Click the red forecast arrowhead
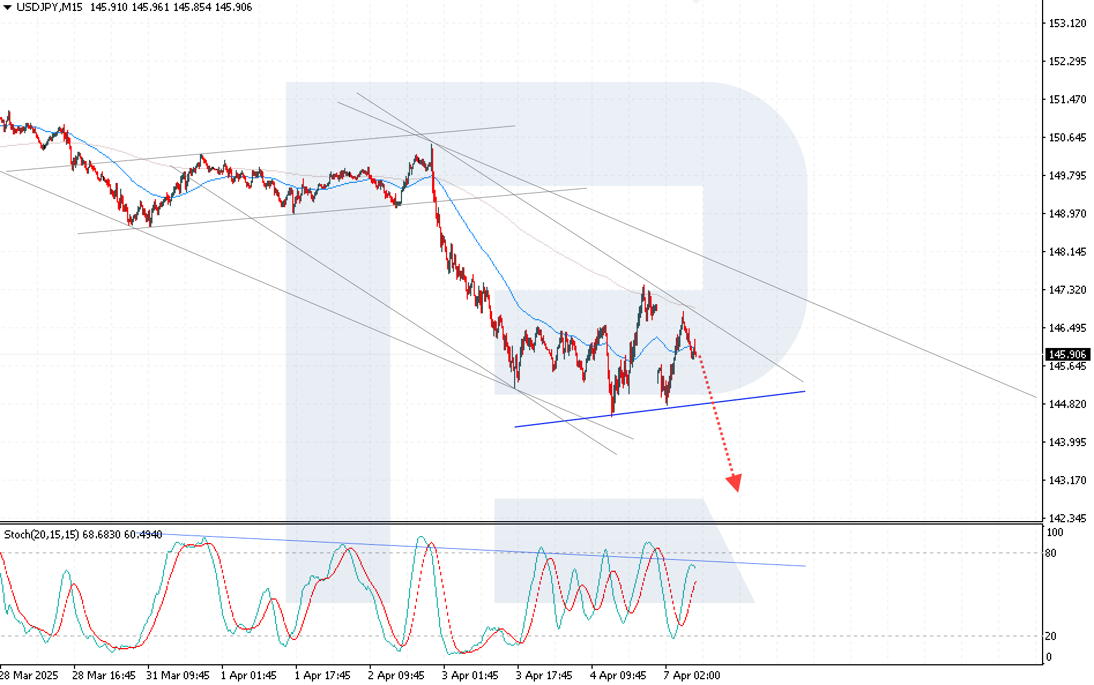 [x=734, y=482]
